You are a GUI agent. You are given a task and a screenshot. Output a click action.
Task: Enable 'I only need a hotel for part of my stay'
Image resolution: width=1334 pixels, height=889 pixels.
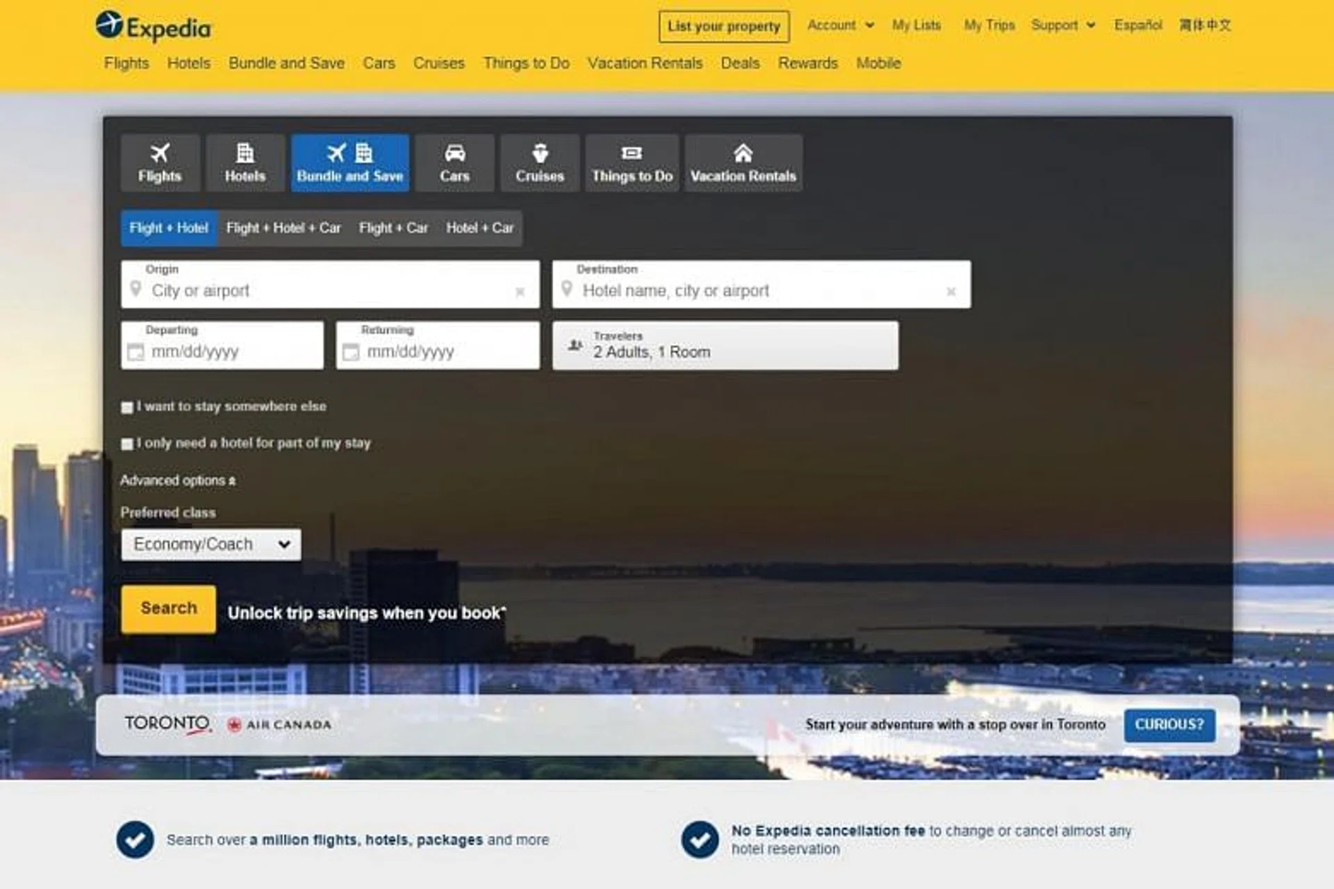[x=127, y=444]
